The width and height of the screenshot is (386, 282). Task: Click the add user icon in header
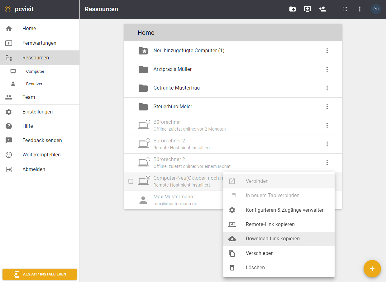click(322, 9)
